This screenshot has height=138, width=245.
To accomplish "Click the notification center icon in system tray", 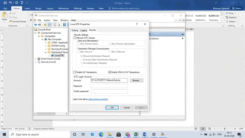I will [x=239, y=134].
